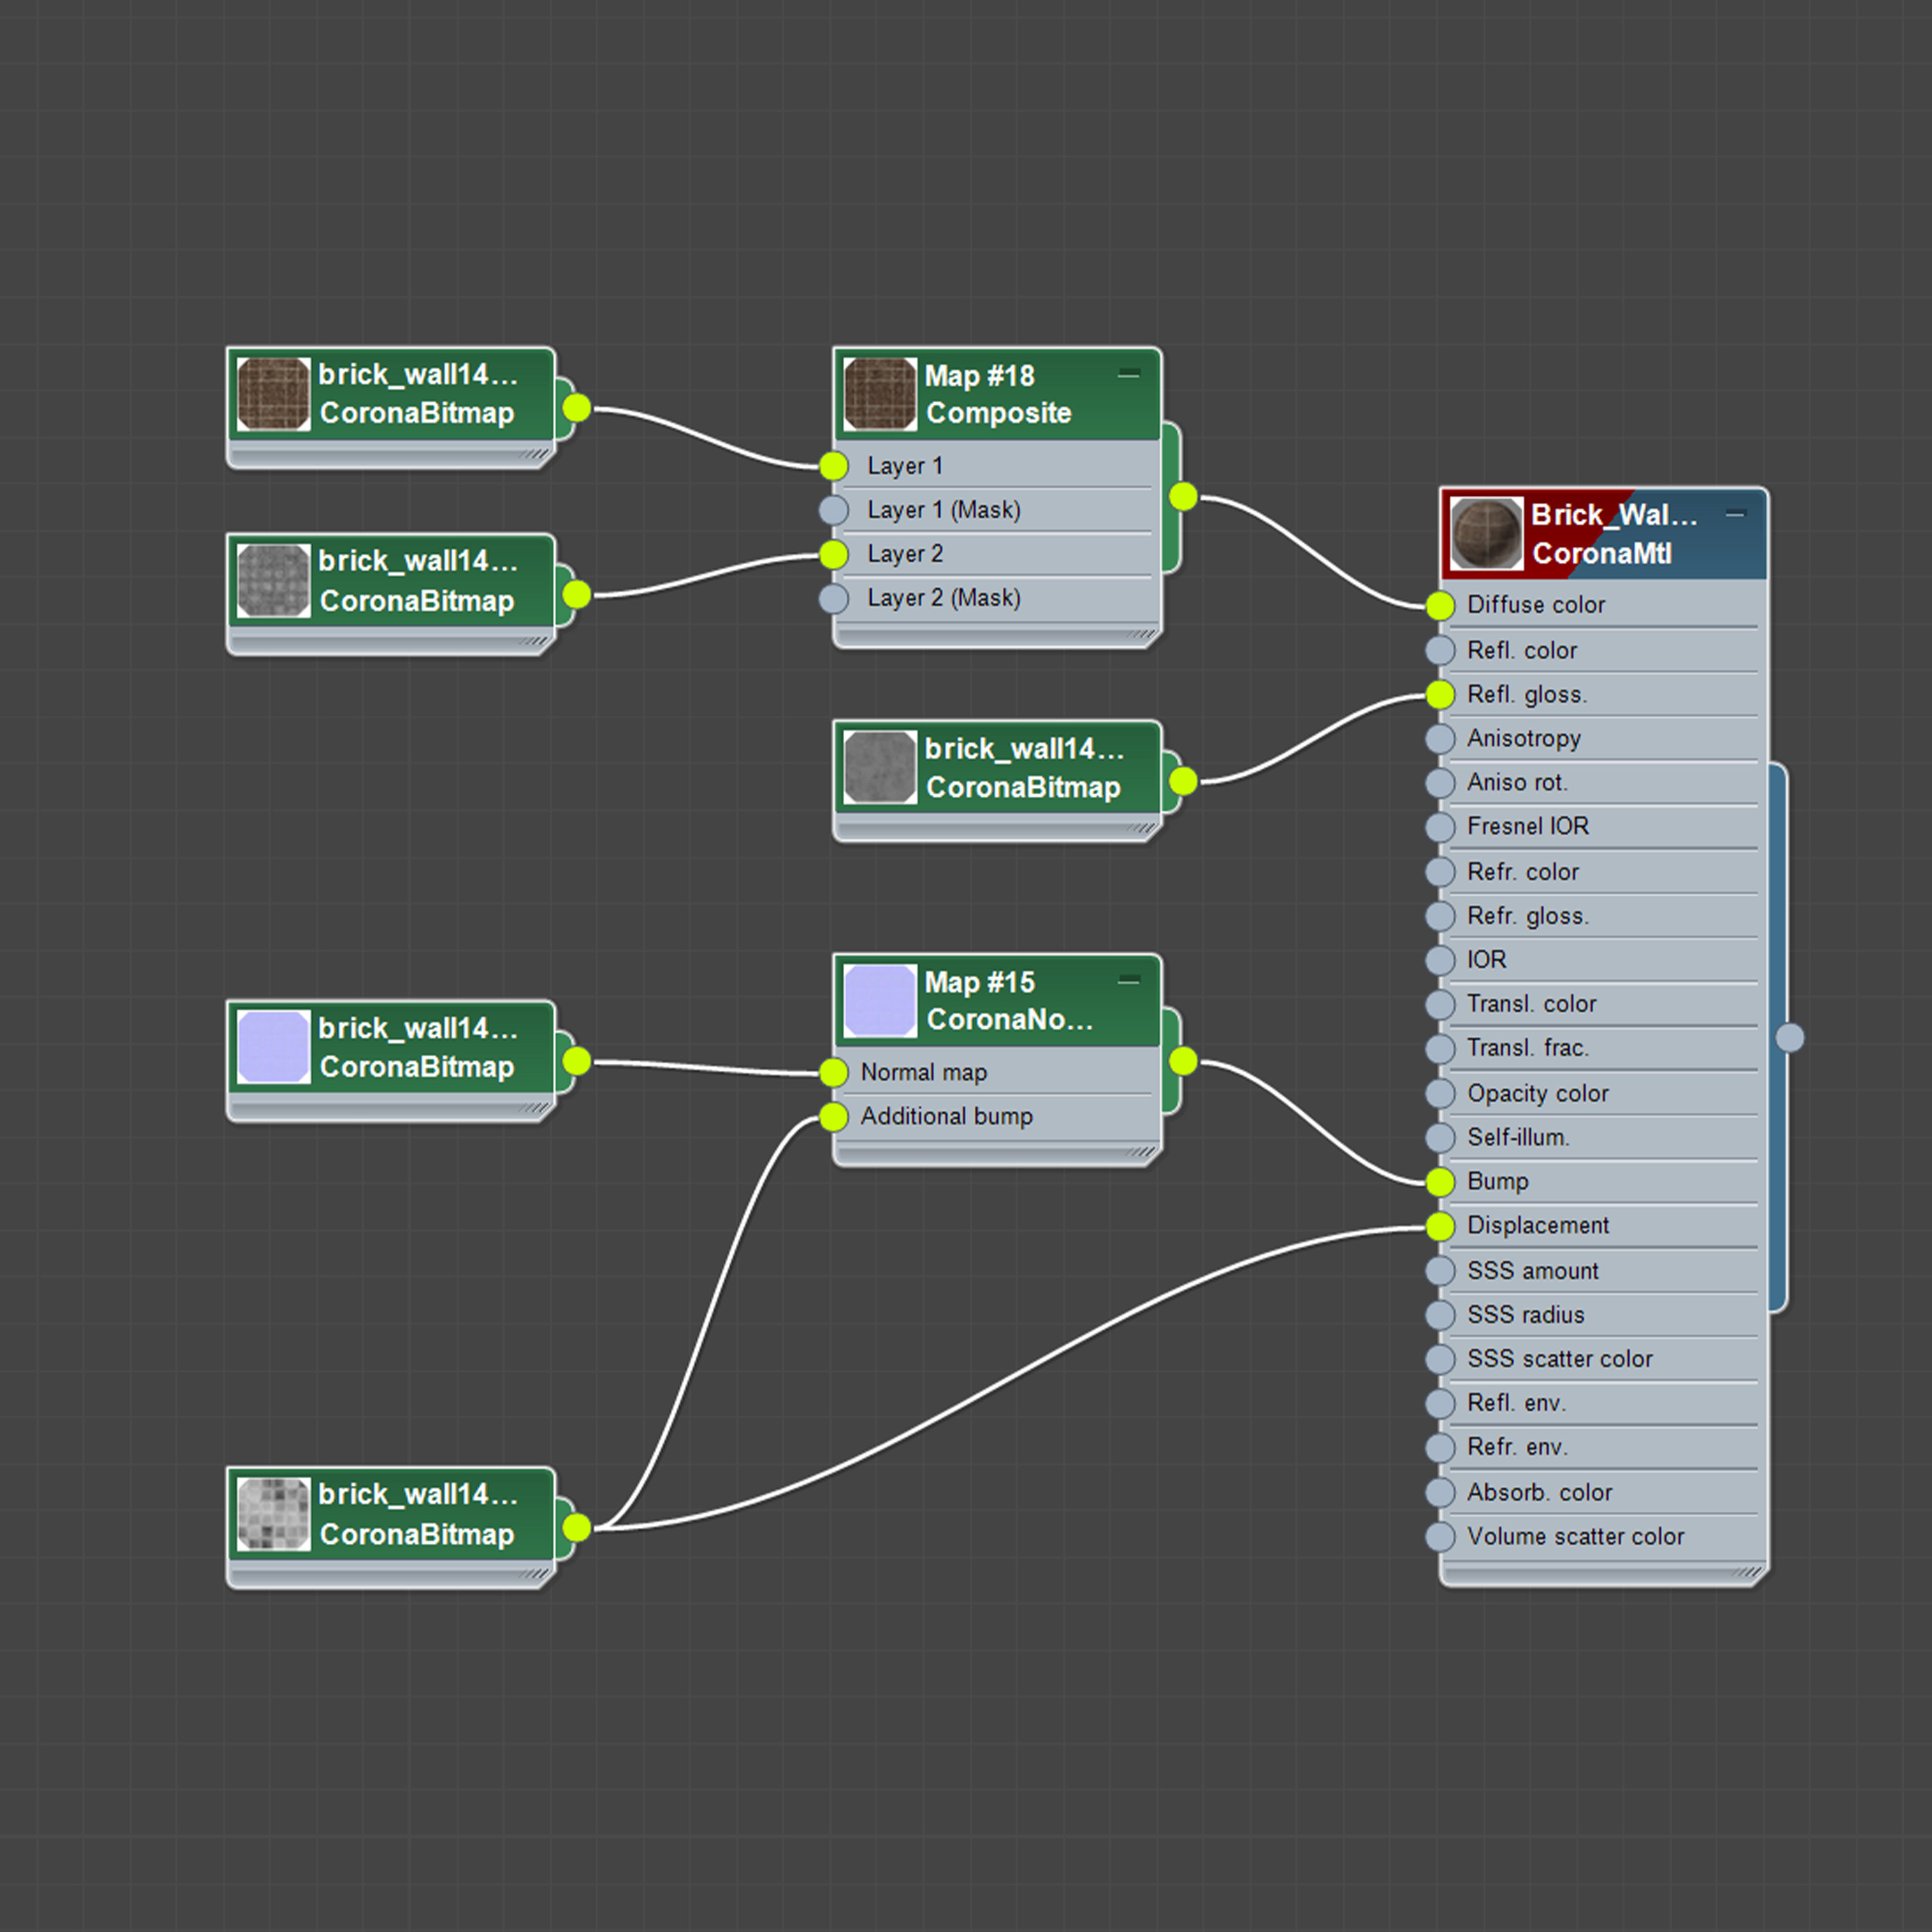Click the Layer 1 (Mask) input socket

(x=833, y=510)
